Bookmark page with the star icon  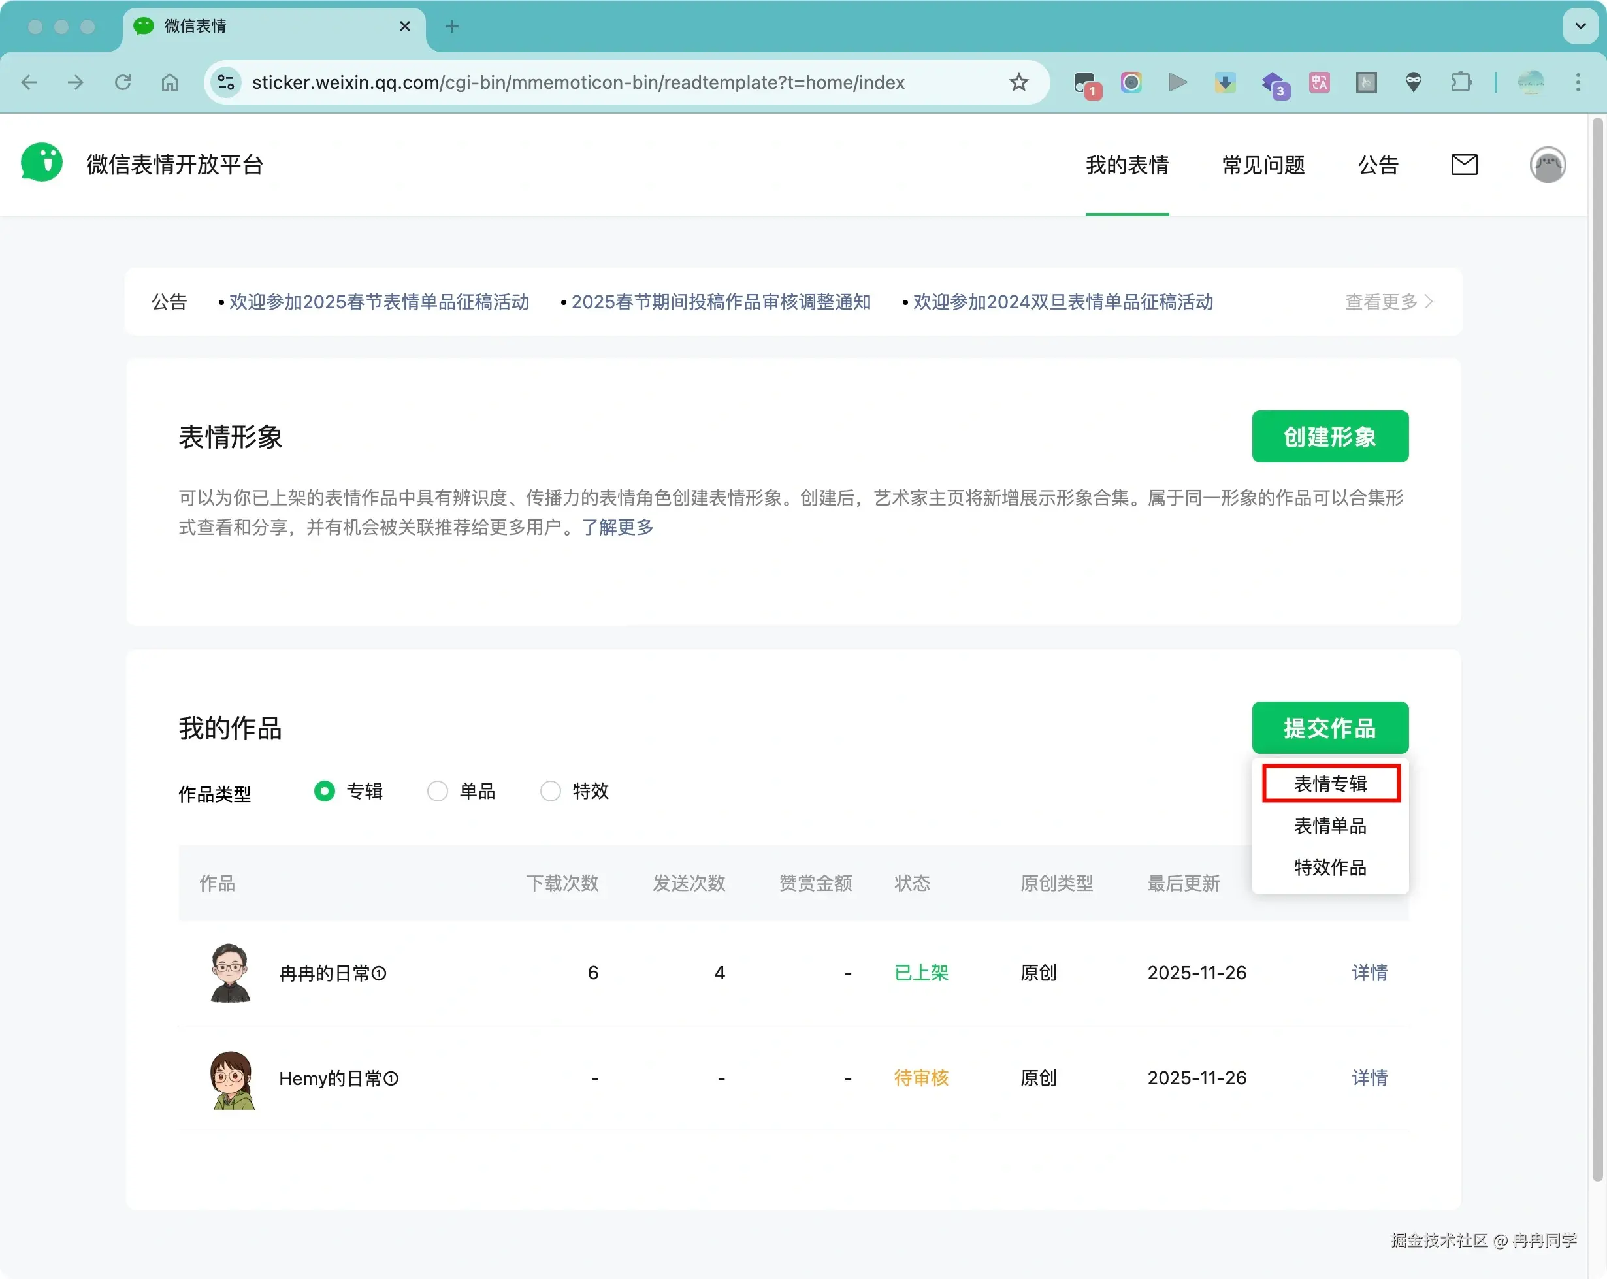(x=1018, y=82)
